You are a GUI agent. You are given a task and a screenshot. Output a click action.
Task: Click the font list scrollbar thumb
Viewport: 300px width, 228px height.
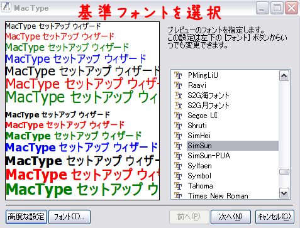[284, 172]
